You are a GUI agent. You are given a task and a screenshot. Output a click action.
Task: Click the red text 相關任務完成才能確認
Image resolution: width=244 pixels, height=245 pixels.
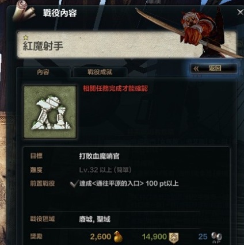[x=115, y=89]
